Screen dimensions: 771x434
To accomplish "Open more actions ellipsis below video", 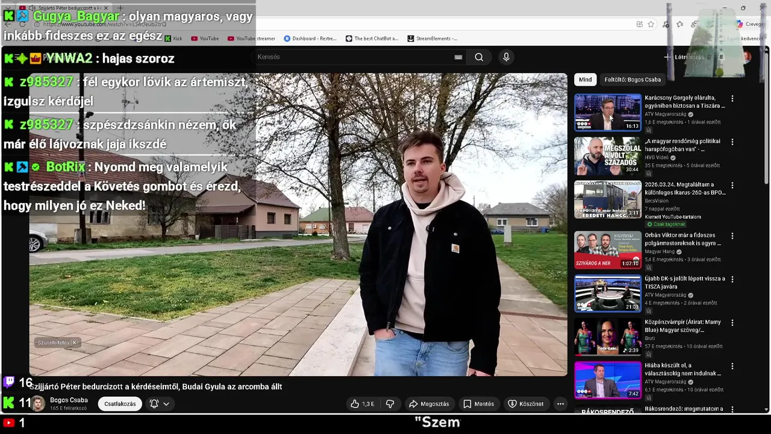I will pyautogui.click(x=560, y=404).
